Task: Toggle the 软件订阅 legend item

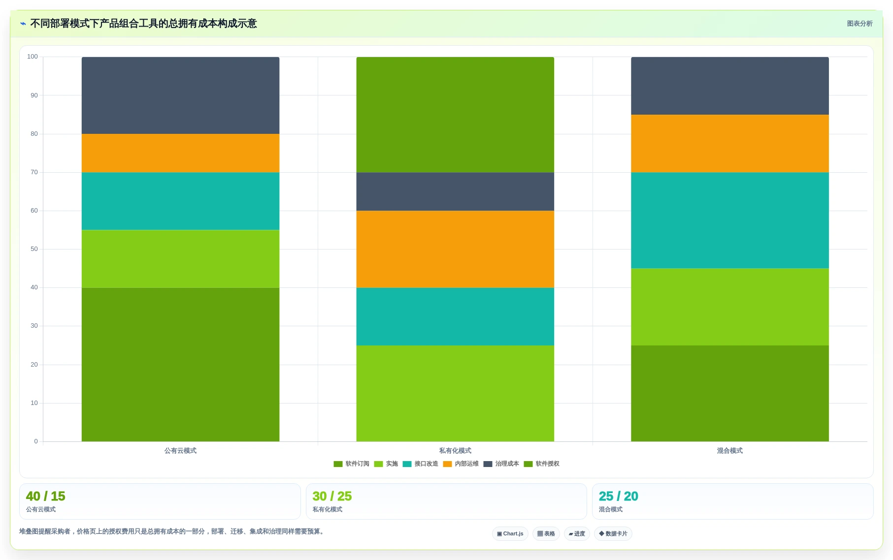Action: tap(351, 464)
